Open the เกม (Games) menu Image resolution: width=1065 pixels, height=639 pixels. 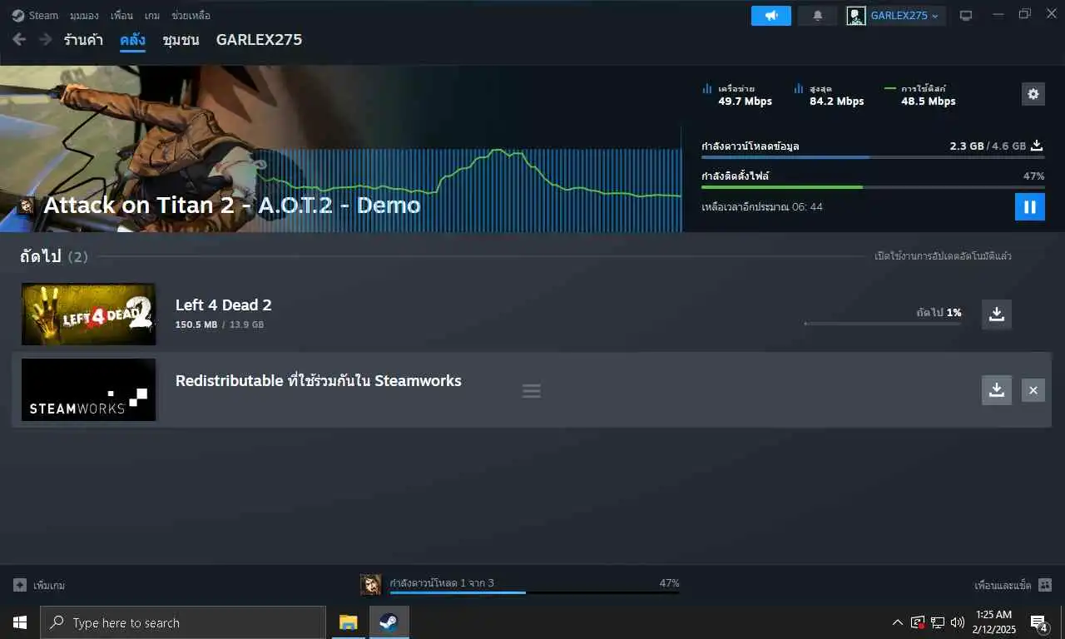(152, 15)
